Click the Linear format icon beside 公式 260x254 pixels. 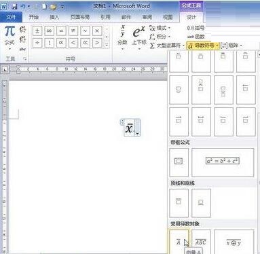(x=22, y=39)
